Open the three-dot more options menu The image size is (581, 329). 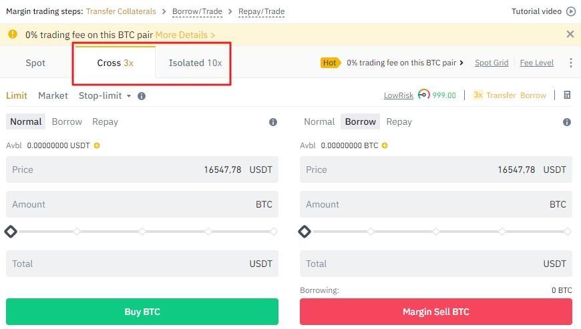tap(570, 63)
